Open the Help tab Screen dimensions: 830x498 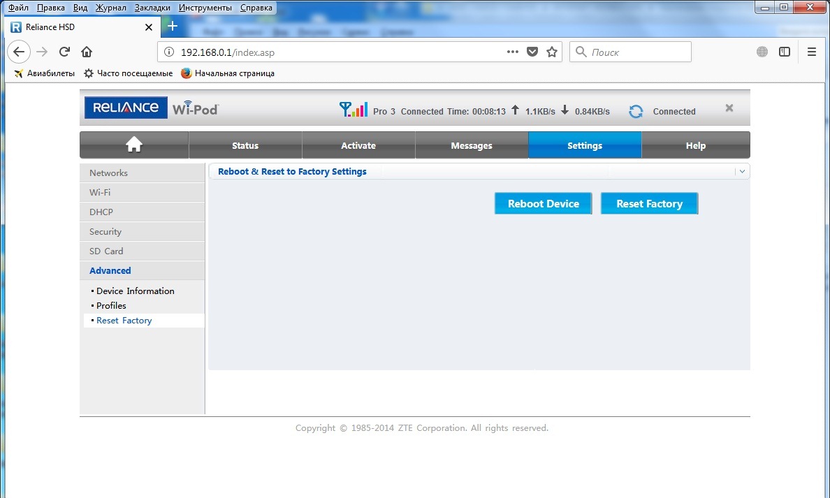click(x=696, y=145)
